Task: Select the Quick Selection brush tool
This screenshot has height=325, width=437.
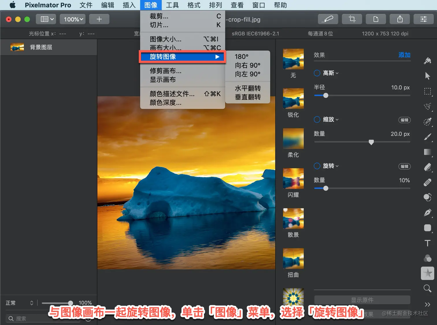Action: (x=427, y=122)
